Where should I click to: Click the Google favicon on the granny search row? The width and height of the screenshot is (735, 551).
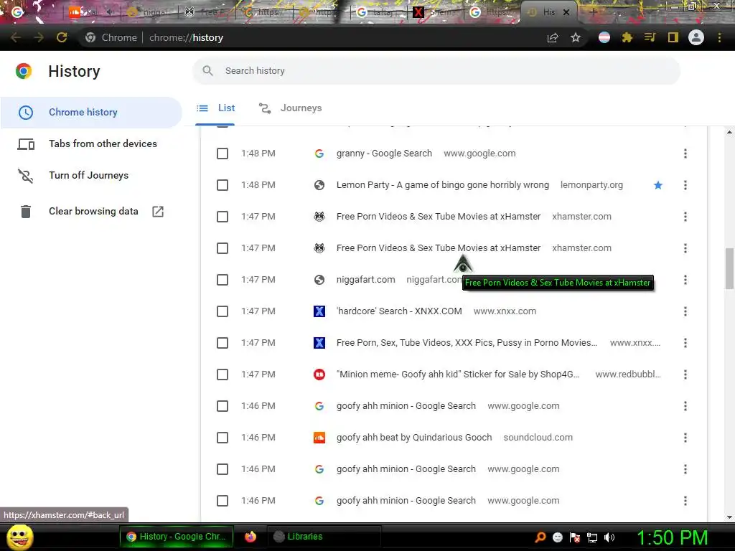click(319, 154)
